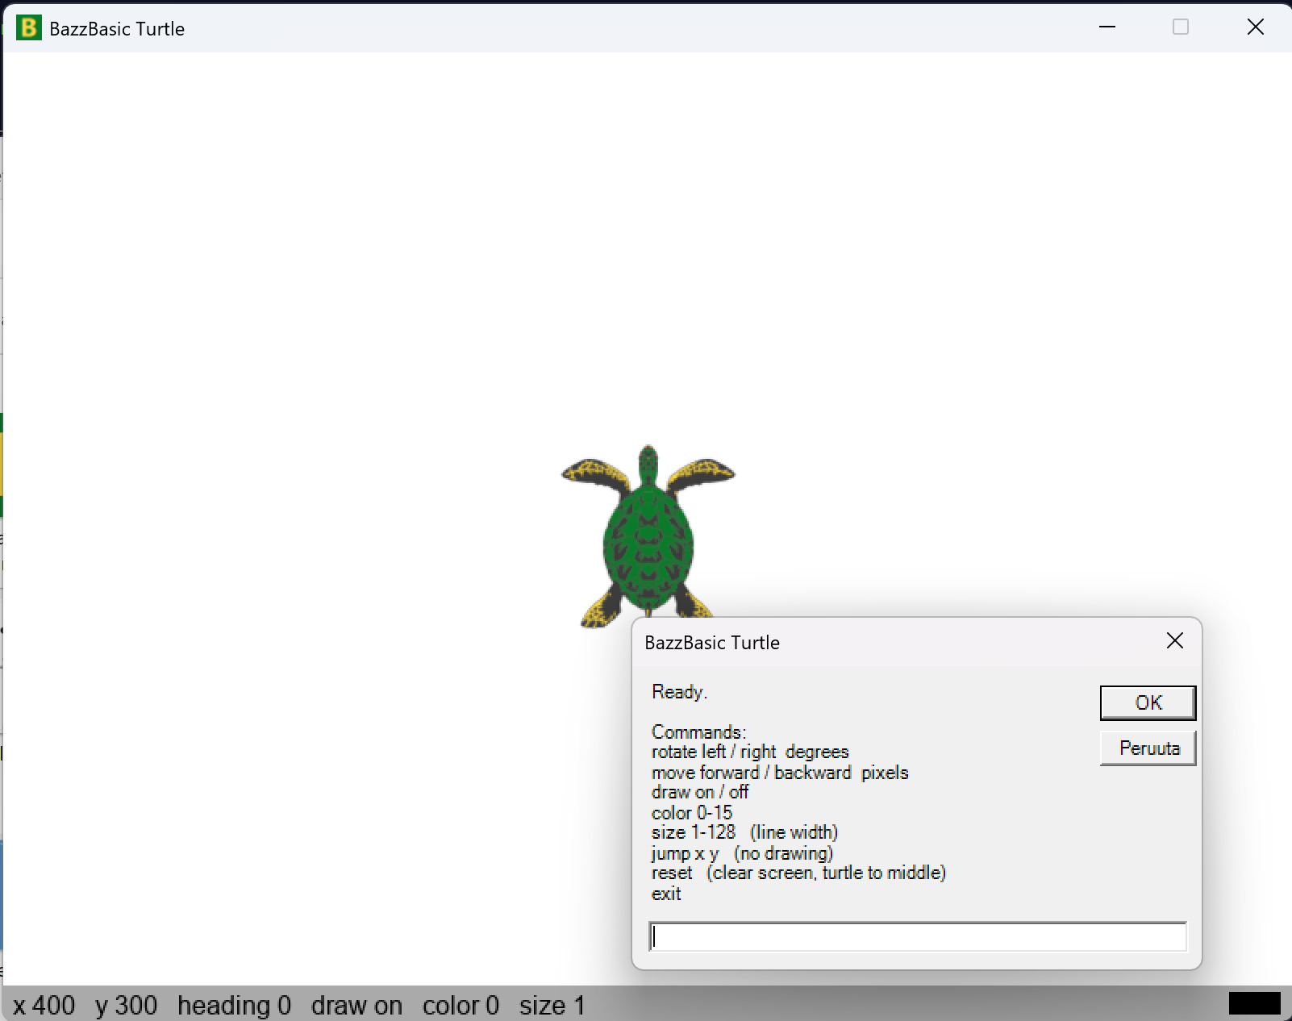This screenshot has width=1292, height=1021.
Task: Click 'jump x y (no drawing)' line
Action: pos(742,853)
